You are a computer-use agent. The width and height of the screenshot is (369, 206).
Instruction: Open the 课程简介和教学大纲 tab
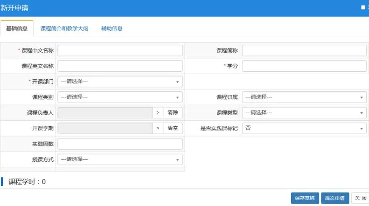coord(64,28)
